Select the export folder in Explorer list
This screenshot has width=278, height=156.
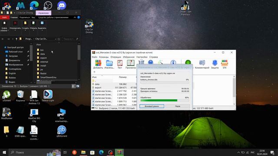[x=43, y=58]
